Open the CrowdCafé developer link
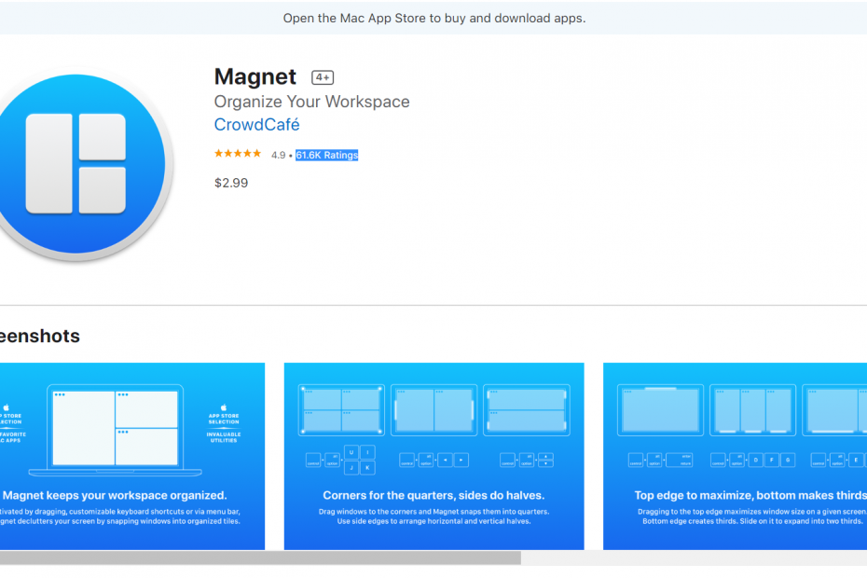This screenshot has width=867, height=578. tap(256, 125)
